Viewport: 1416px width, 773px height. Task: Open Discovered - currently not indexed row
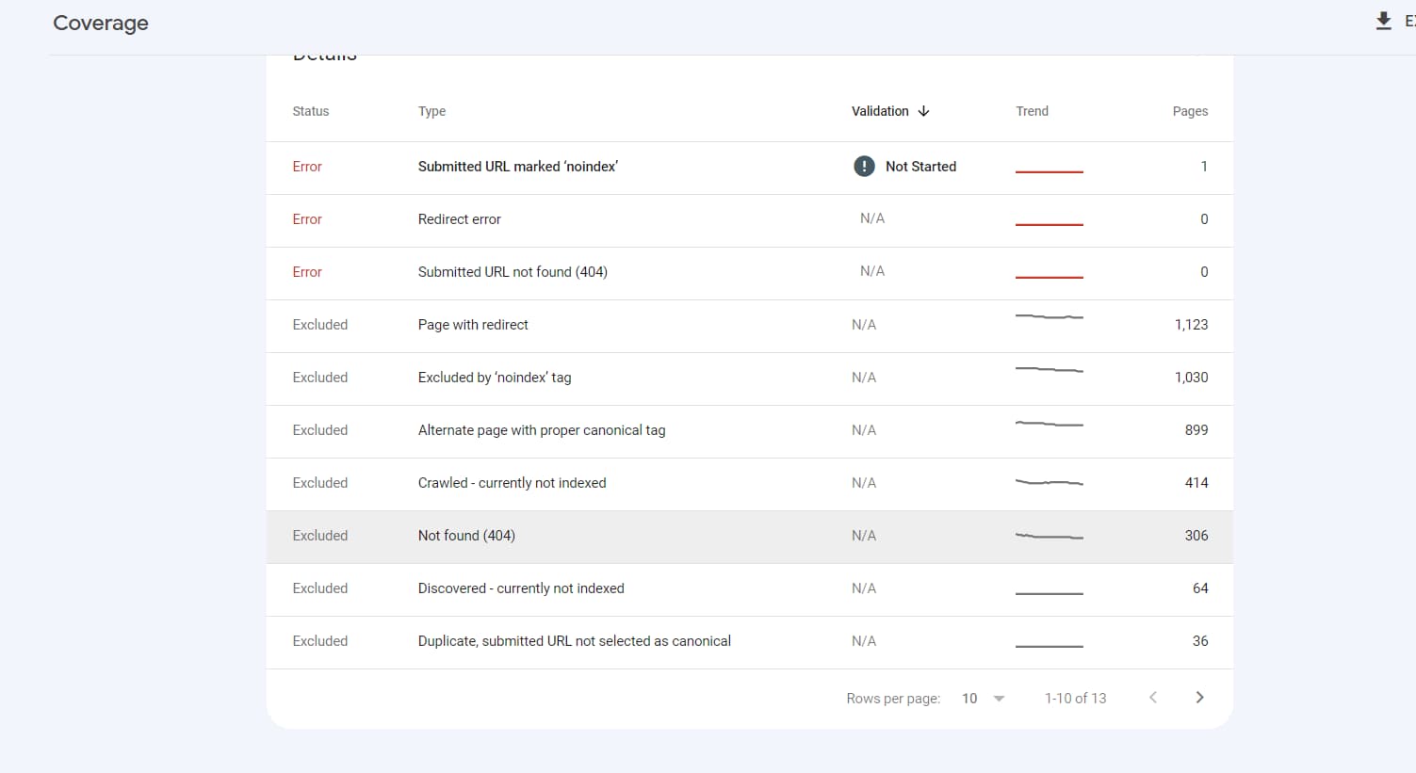(749, 589)
